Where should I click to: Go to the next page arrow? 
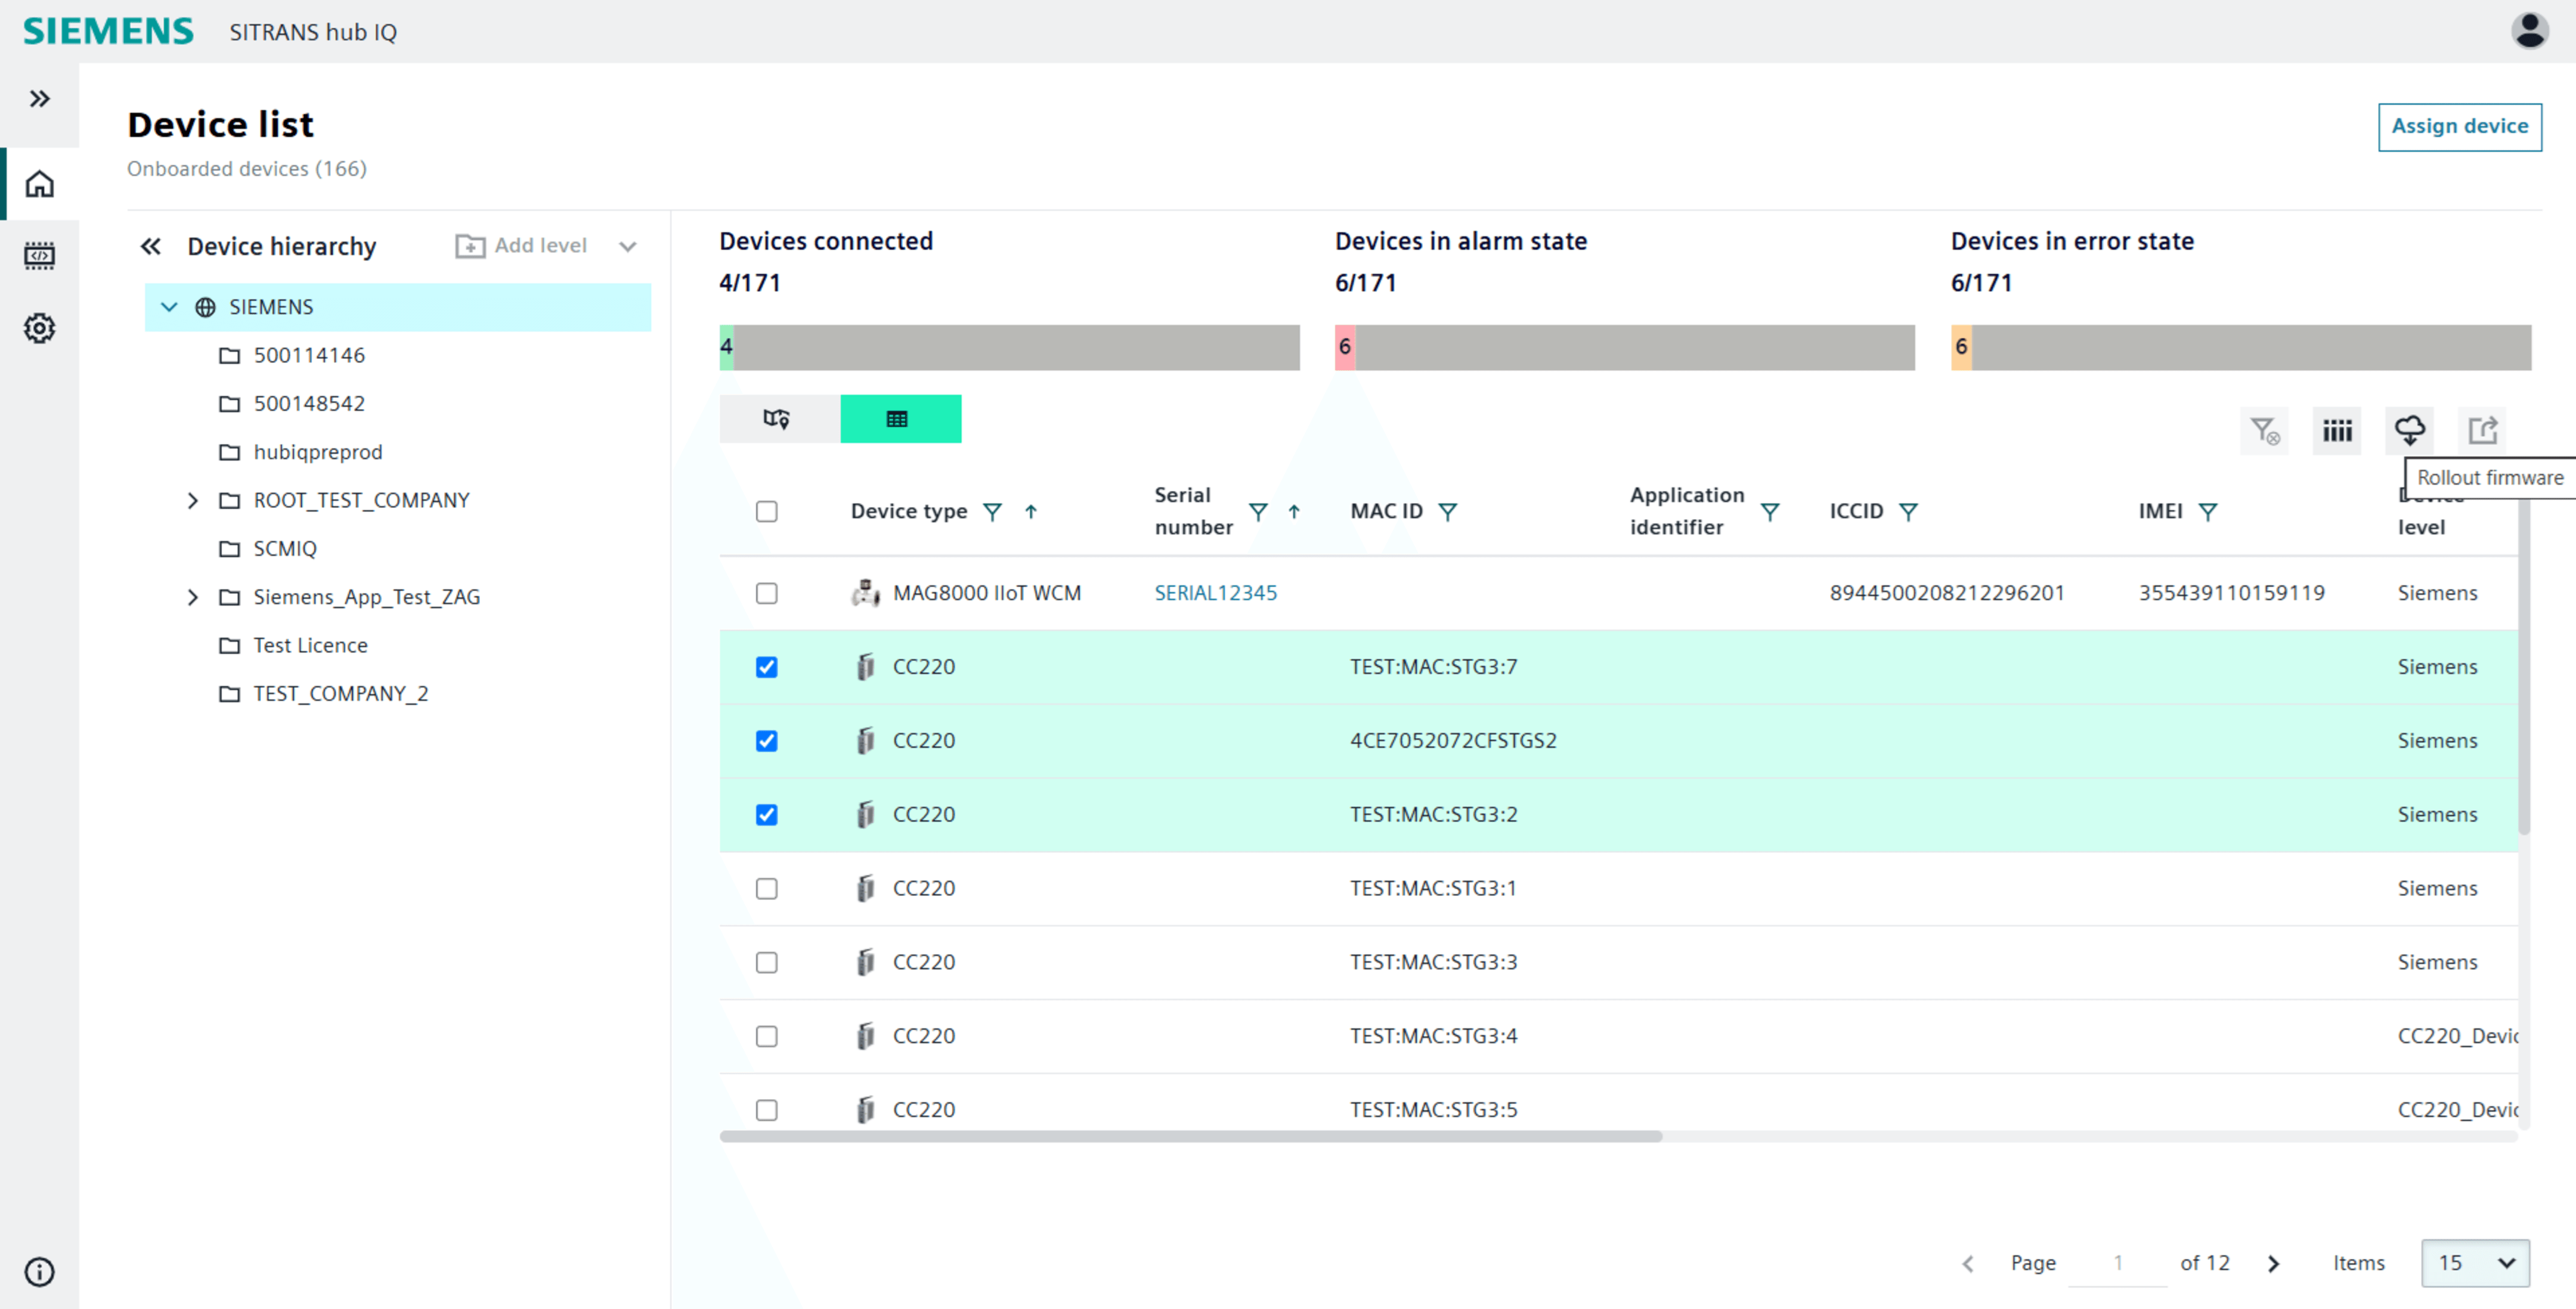tap(2274, 1264)
